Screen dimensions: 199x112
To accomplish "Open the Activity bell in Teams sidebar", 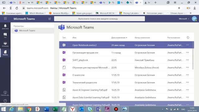I will pos(5,27).
